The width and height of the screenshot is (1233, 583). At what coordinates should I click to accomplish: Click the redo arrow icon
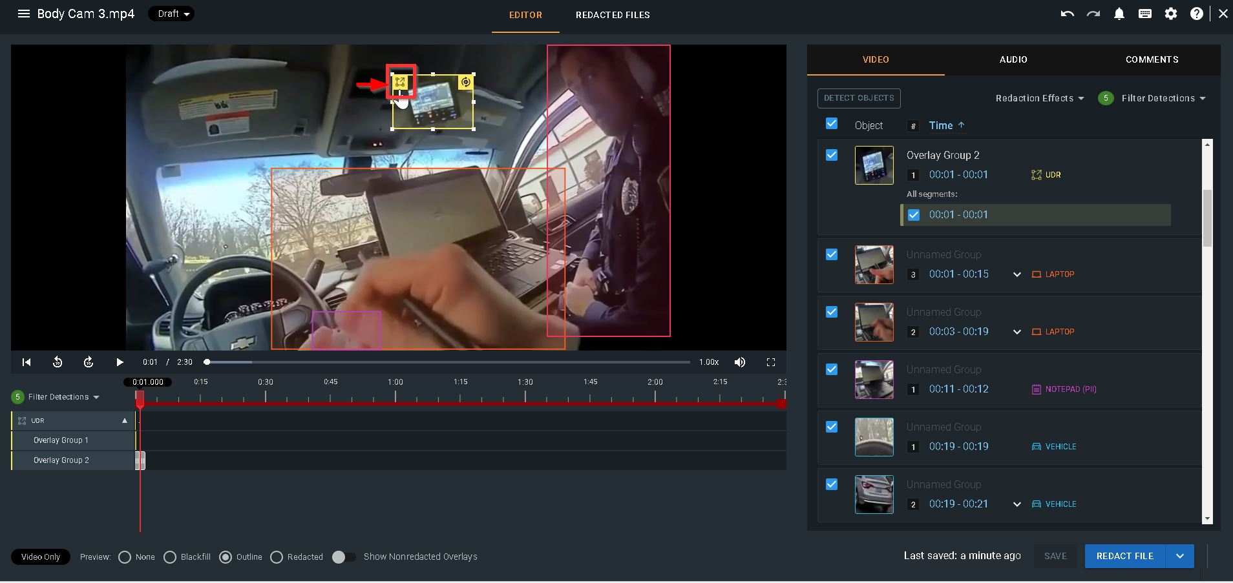(1093, 14)
